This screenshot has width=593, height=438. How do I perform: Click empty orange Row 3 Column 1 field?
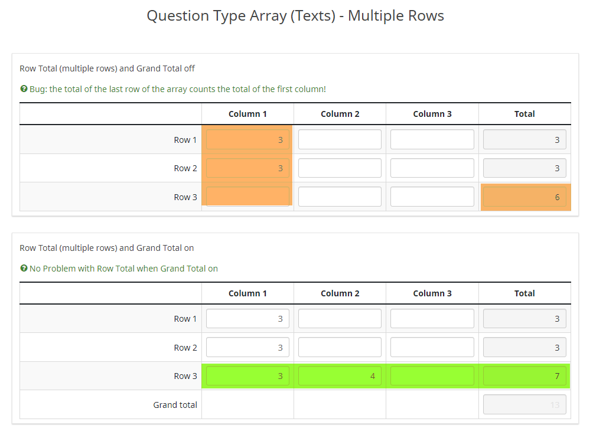click(247, 197)
